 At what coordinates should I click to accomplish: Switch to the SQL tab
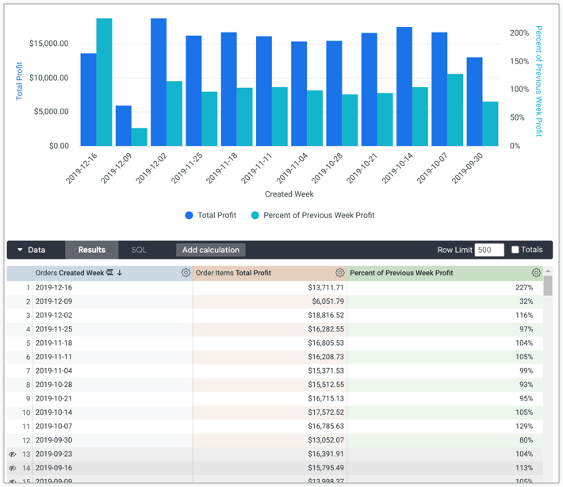(x=139, y=250)
